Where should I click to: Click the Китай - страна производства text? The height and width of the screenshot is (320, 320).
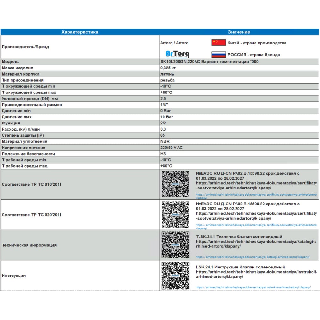257,43
